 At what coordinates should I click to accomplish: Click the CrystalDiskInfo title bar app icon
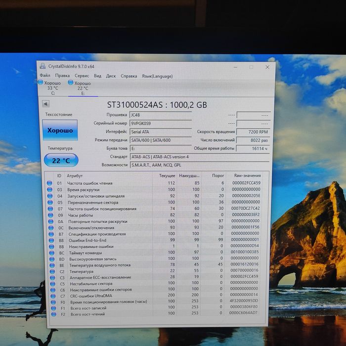point(43,66)
